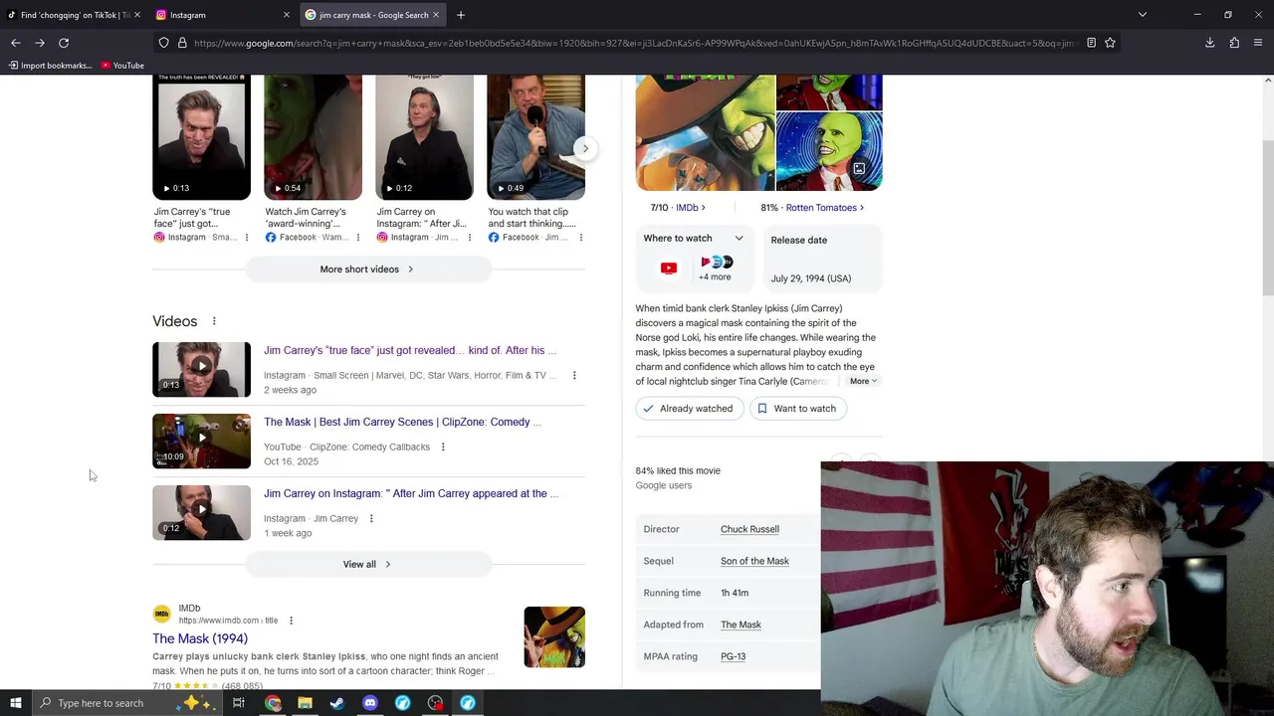Screen dimensions: 1274x716
Task: Open The Mask (1994) IMDb result
Action: click(200, 638)
